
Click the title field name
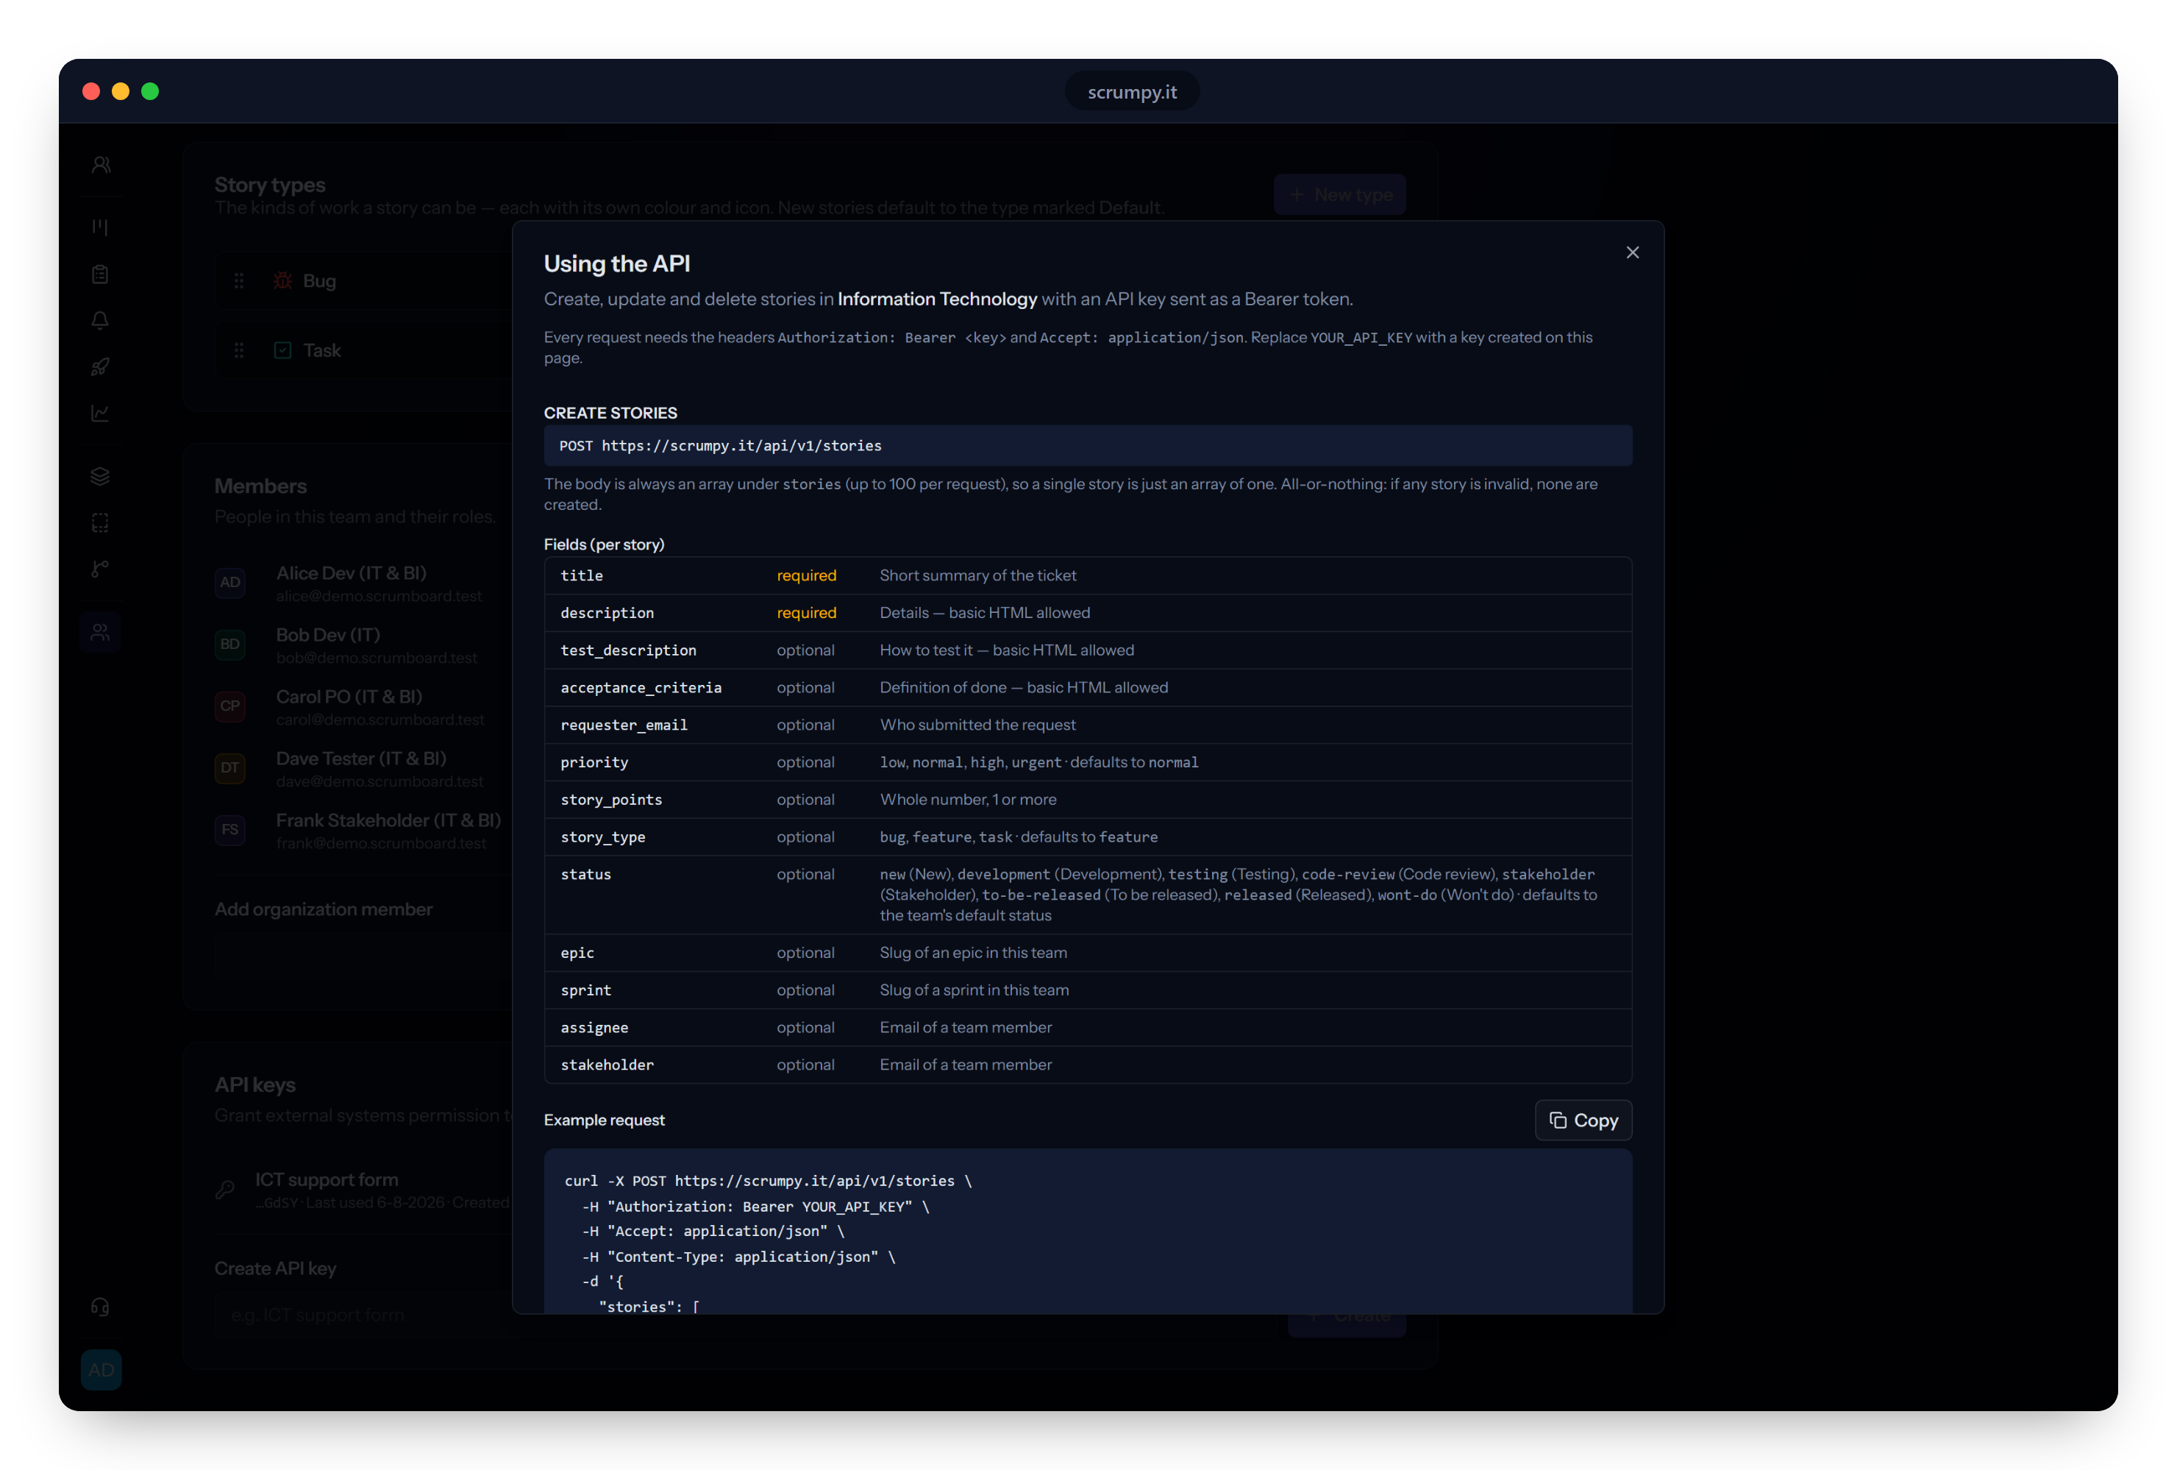click(x=582, y=575)
